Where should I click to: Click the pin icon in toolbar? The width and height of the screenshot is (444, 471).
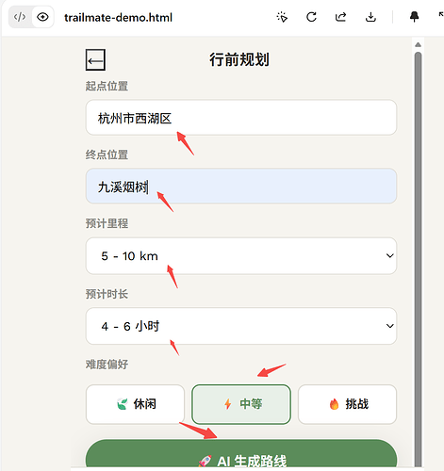pos(415,17)
